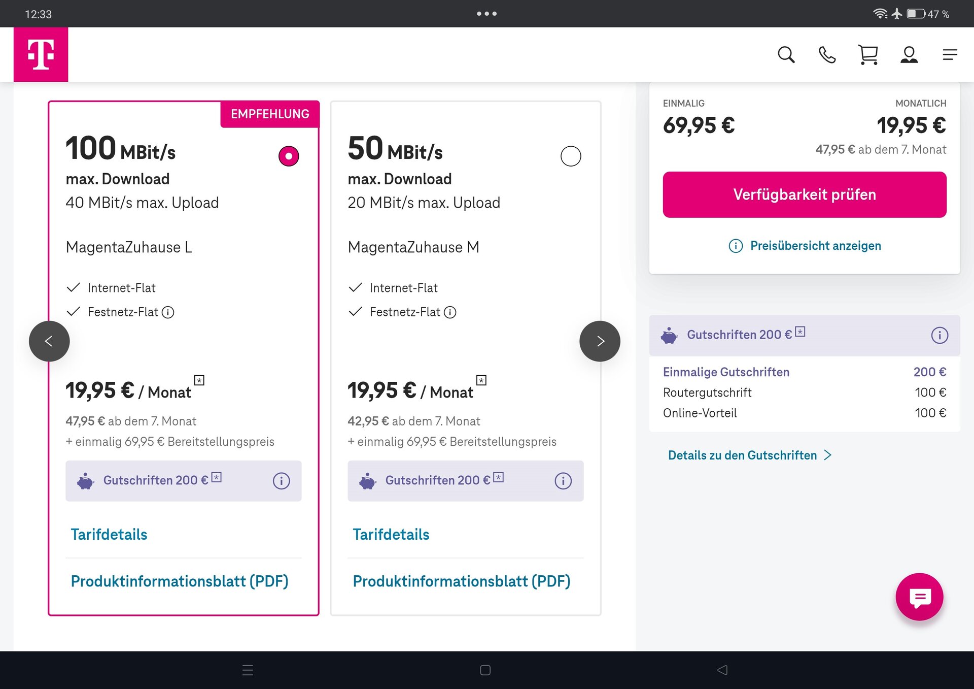Click info icon in sidebar Gutschriften 200 € header
The height and width of the screenshot is (689, 974).
click(x=939, y=335)
